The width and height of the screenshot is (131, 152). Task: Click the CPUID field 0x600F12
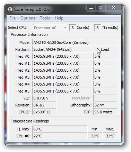tap(44, 112)
